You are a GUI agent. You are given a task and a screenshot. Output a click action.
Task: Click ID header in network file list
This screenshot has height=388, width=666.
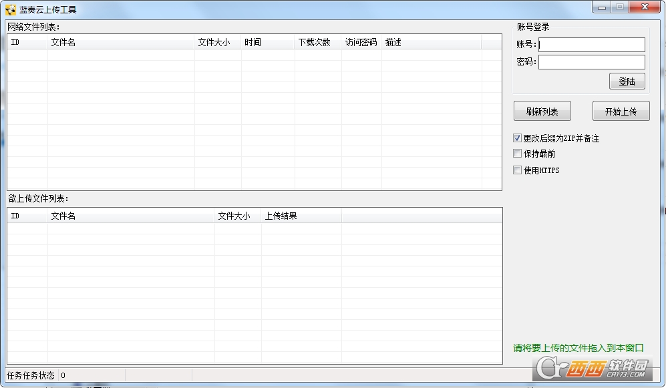pyautogui.click(x=27, y=42)
